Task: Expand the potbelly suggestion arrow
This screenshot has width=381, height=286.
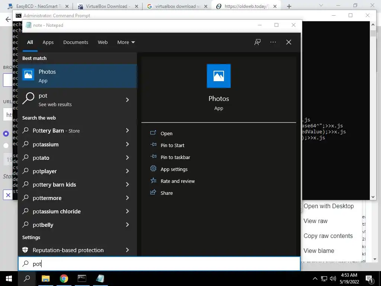Action: click(127, 225)
